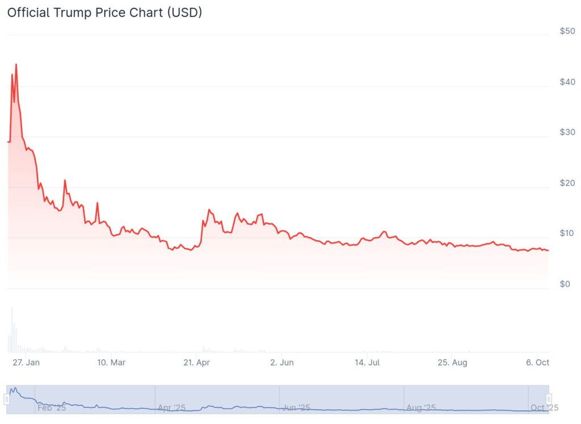
Task: Click the $40 y-axis label
Action: 567,81
